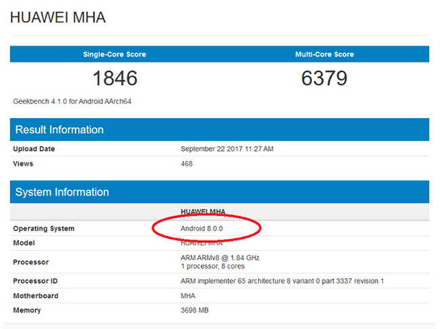Click the HUAWEI MHA page title
Image resolution: width=440 pixels, height=329 pixels.
(x=58, y=18)
